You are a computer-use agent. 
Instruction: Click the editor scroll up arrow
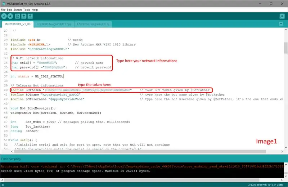pyautogui.click(x=286, y=30)
